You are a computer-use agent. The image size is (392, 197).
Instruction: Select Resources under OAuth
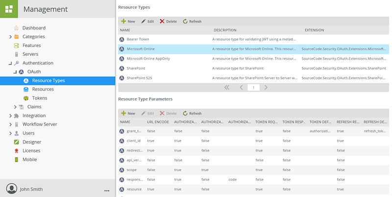43,89
